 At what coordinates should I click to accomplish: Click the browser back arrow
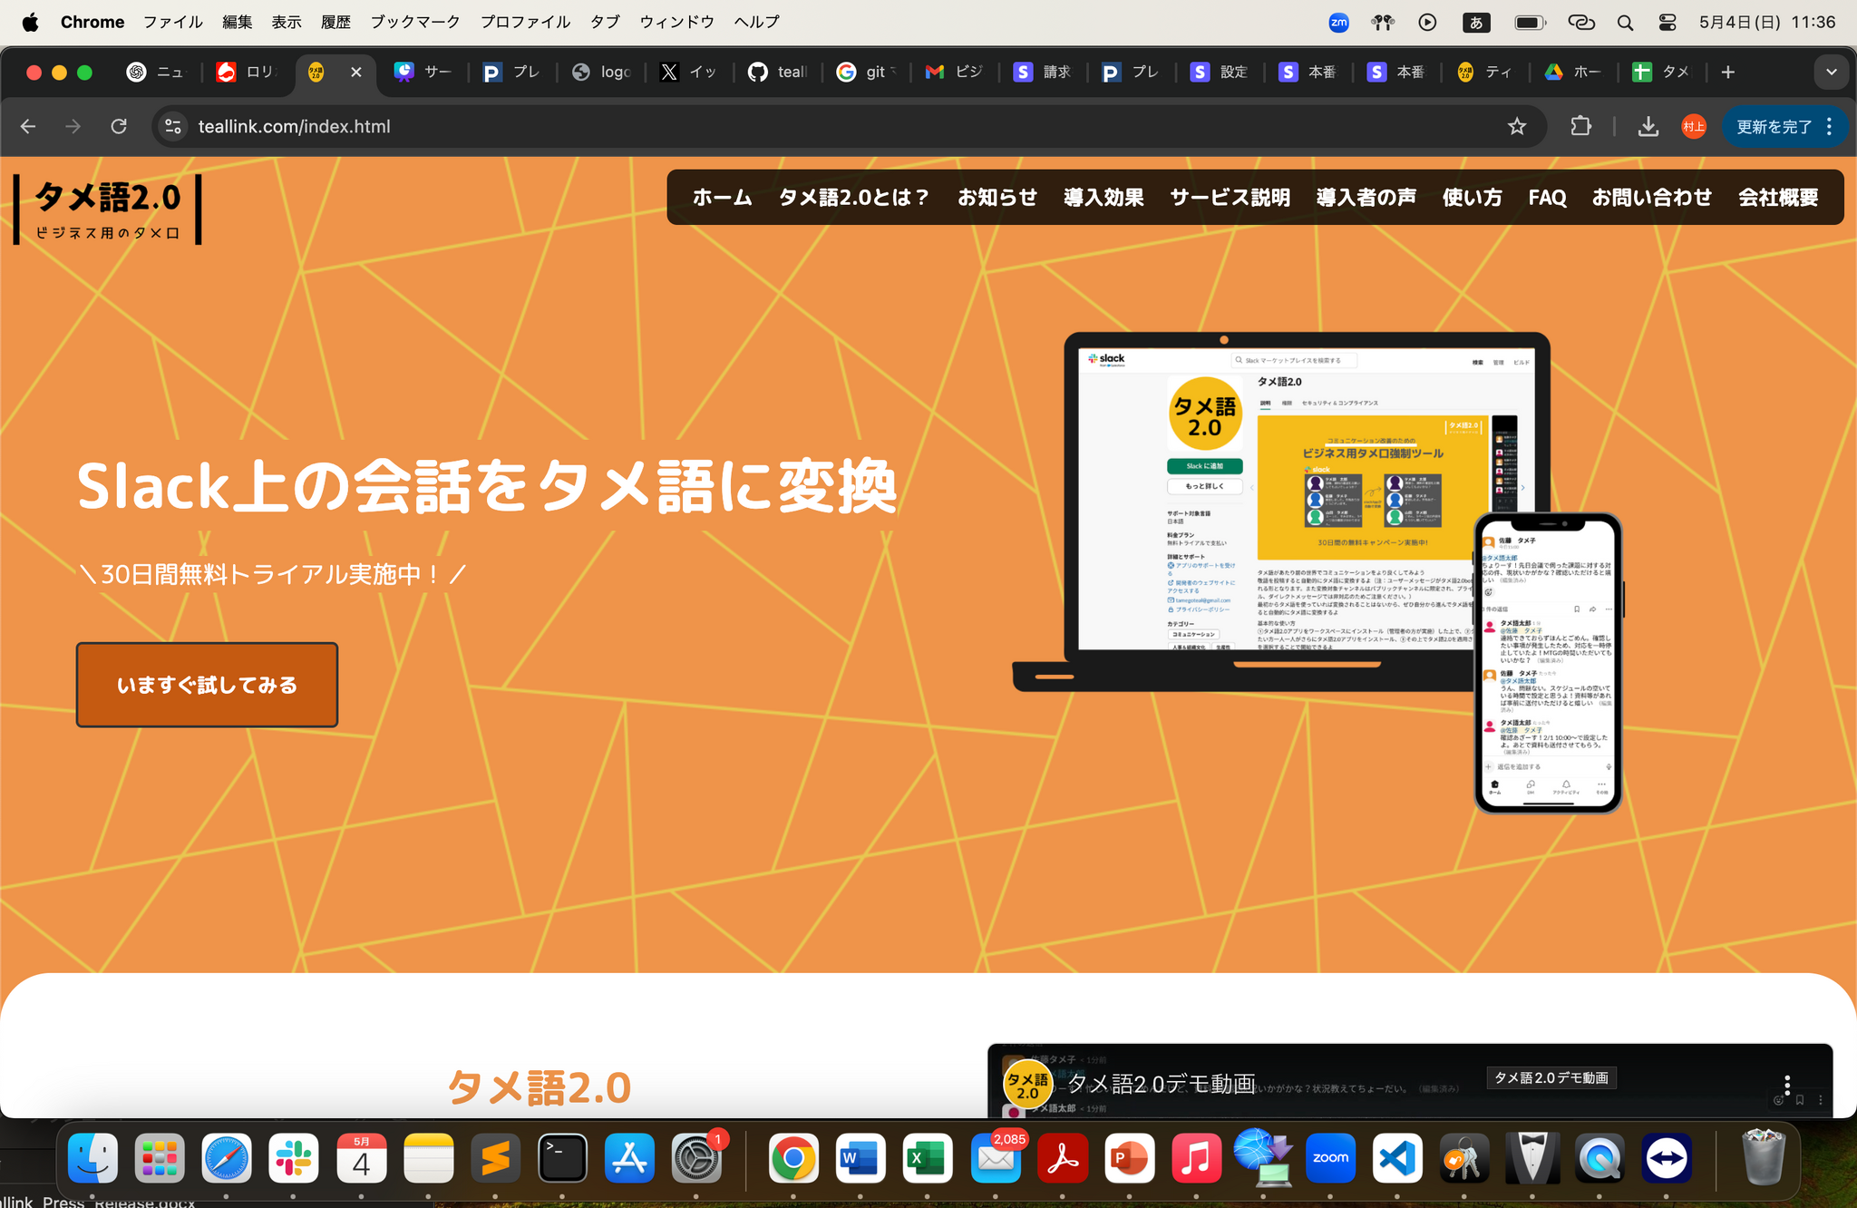click(x=28, y=127)
